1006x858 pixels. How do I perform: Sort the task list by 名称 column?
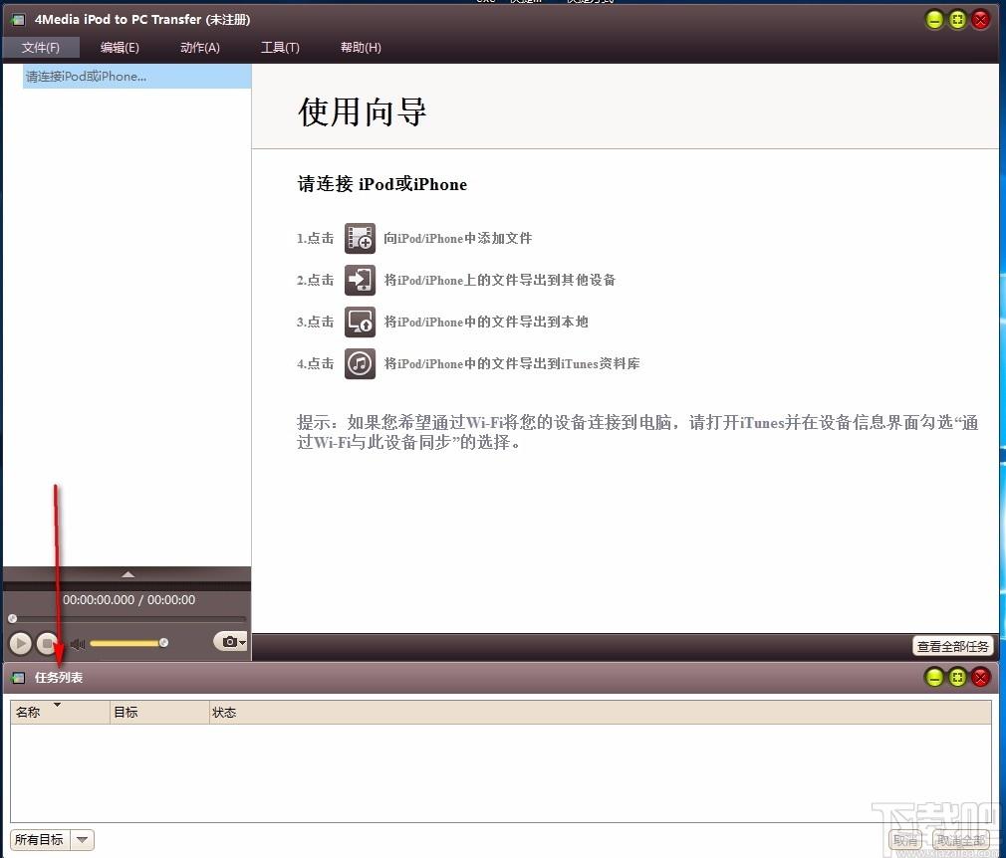coord(60,713)
